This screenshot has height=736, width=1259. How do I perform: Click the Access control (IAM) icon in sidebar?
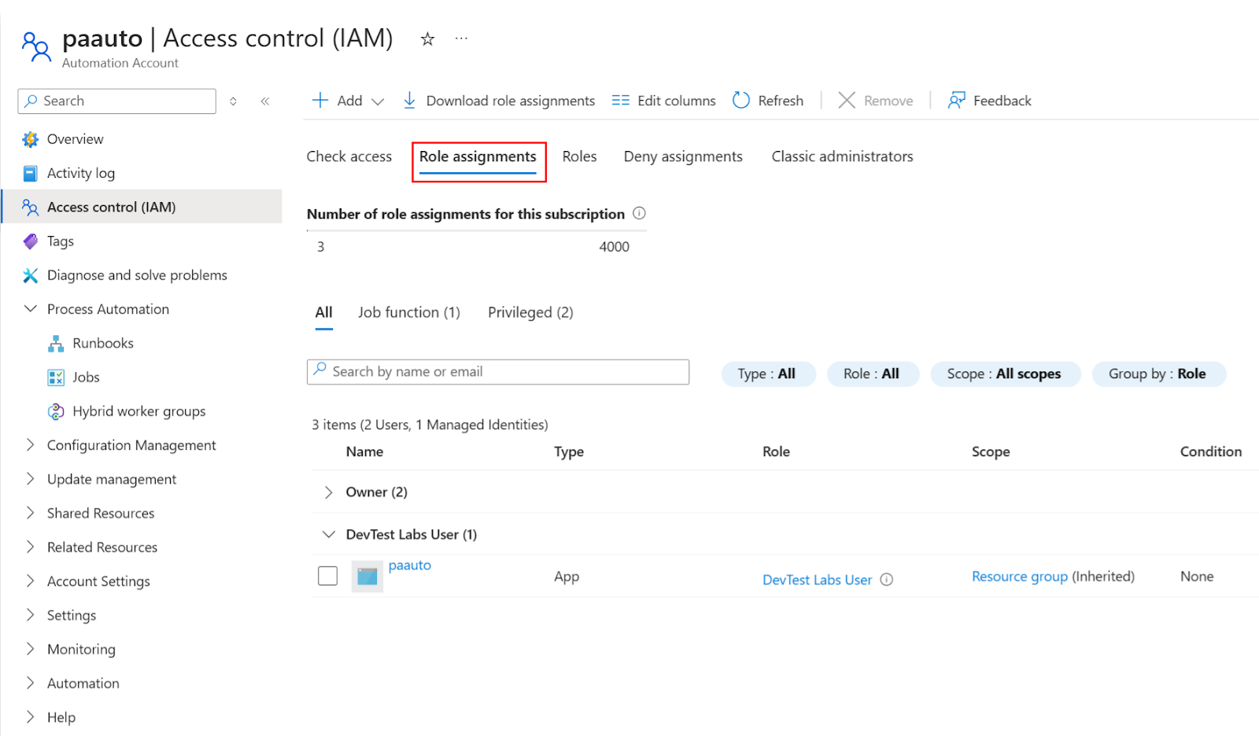[x=30, y=207]
